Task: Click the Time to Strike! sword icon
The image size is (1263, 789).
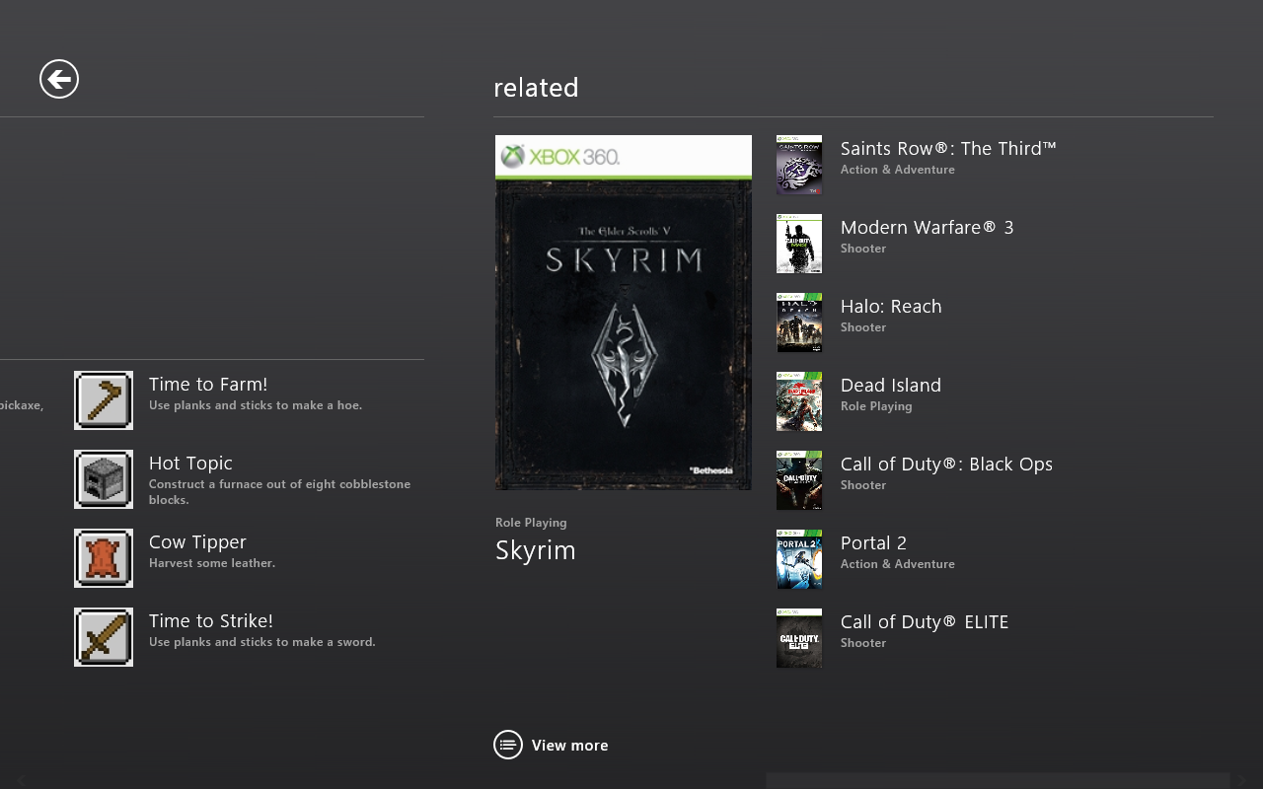Action: (104, 637)
